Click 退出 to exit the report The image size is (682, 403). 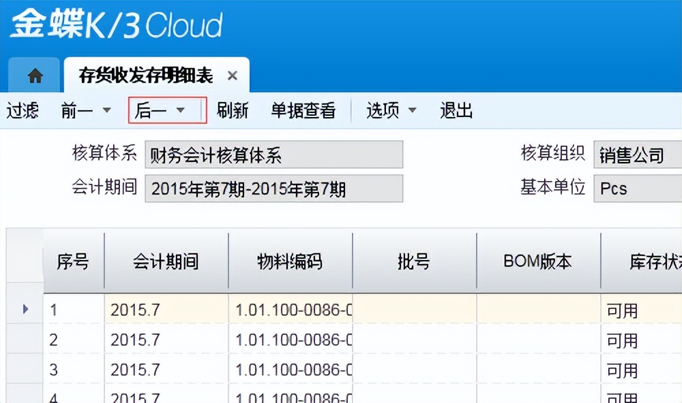456,110
